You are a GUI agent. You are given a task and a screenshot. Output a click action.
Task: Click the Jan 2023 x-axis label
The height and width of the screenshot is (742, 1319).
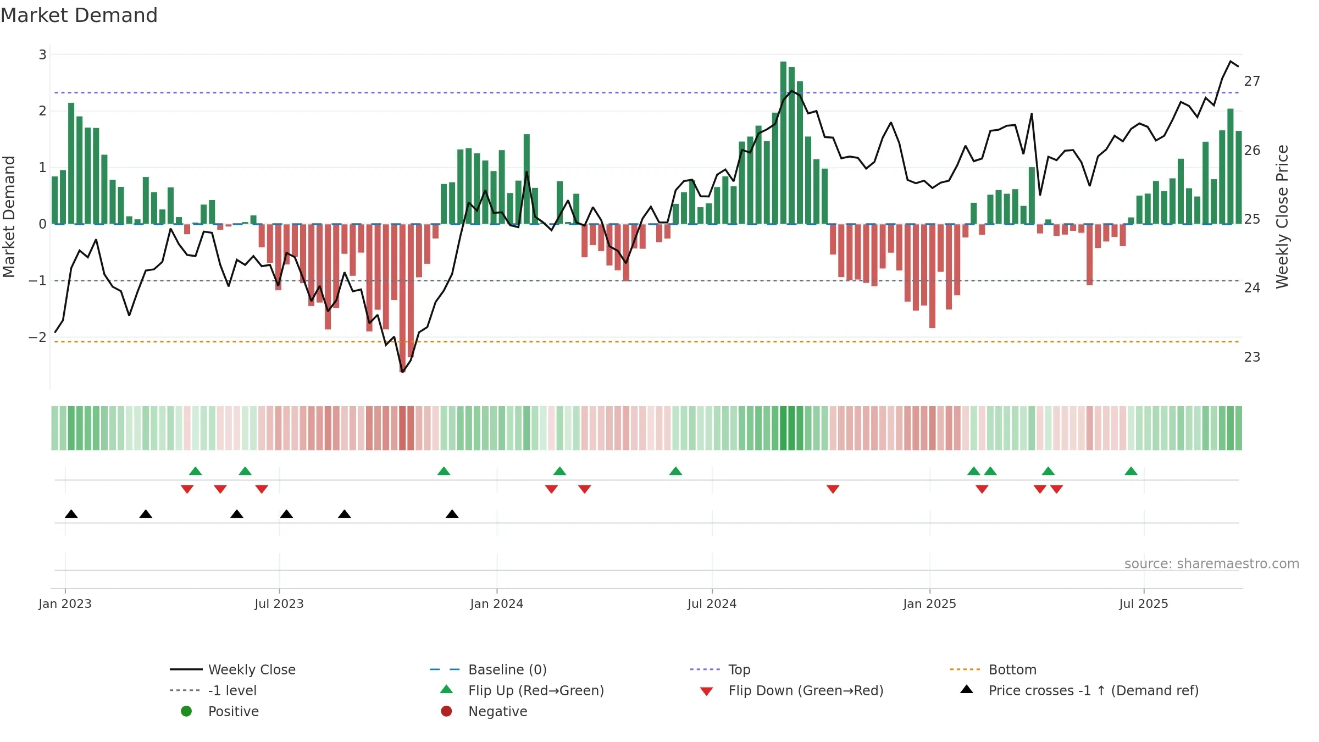point(65,603)
